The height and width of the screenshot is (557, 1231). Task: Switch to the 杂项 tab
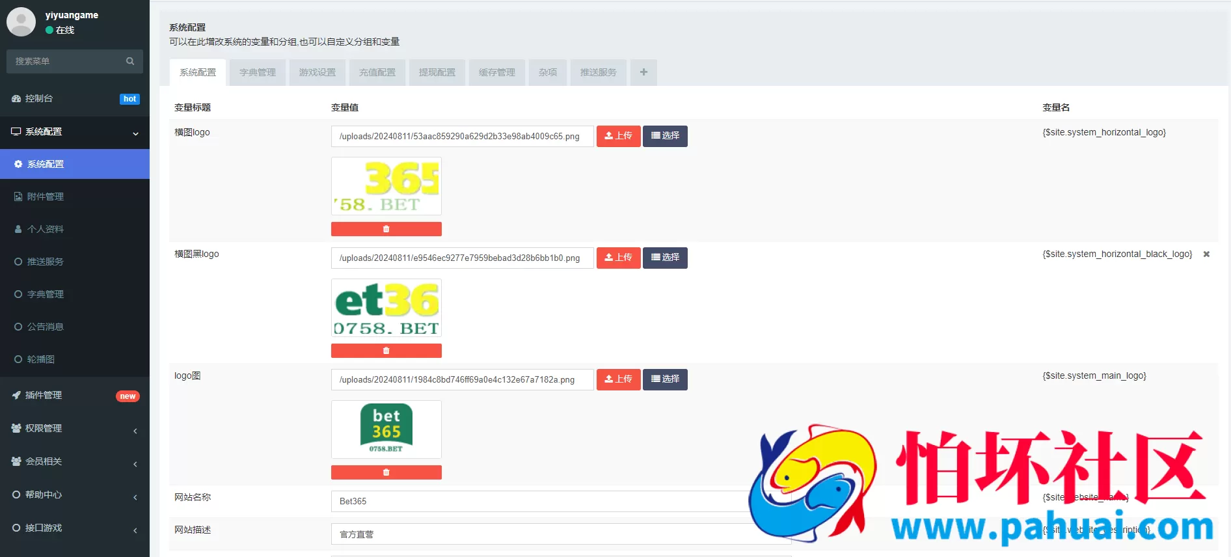click(x=548, y=72)
